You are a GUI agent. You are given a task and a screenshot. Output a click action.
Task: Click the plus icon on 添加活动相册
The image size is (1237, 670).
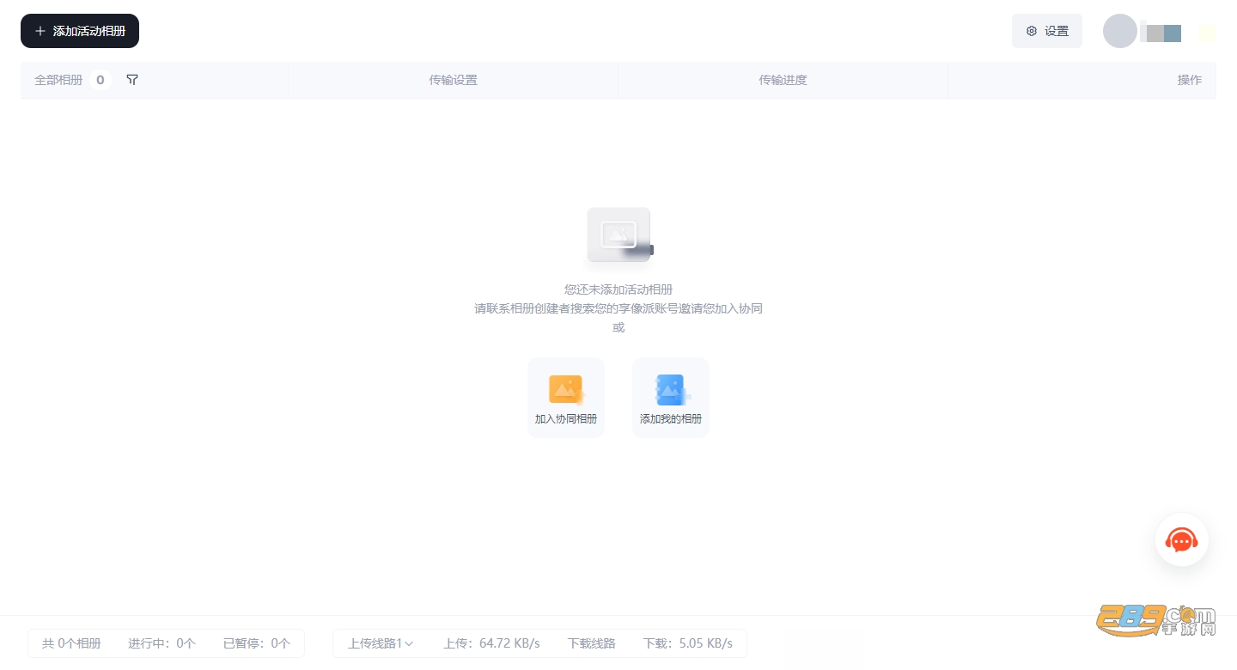40,31
